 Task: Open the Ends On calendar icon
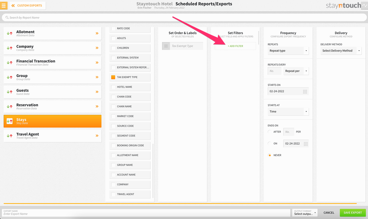pyautogui.click(x=306, y=144)
